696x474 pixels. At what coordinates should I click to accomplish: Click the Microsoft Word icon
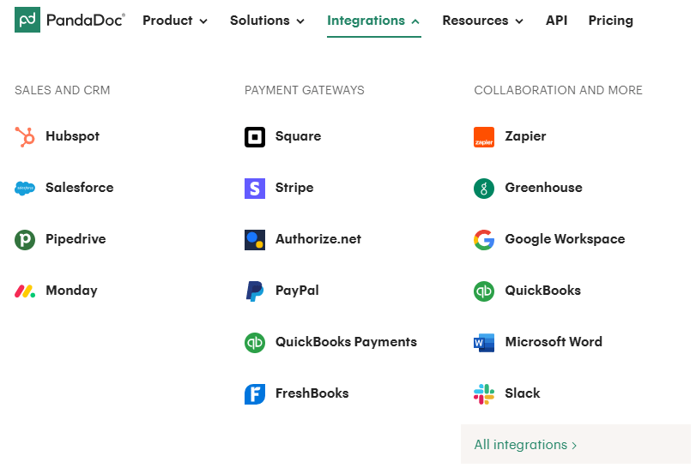pyautogui.click(x=484, y=342)
